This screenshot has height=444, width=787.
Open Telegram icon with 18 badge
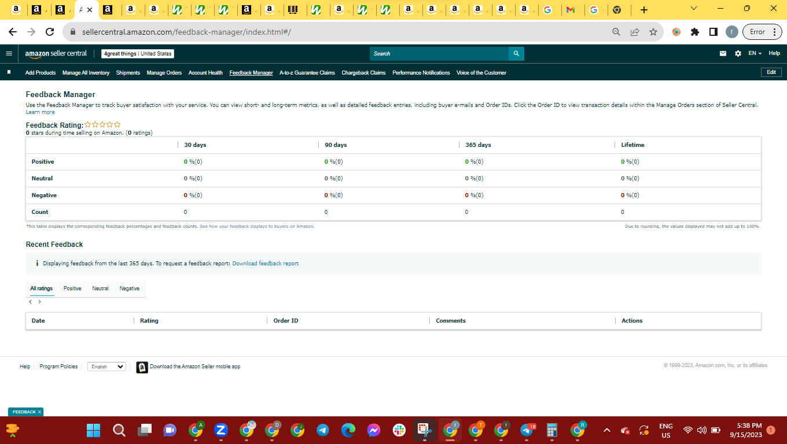point(527,430)
